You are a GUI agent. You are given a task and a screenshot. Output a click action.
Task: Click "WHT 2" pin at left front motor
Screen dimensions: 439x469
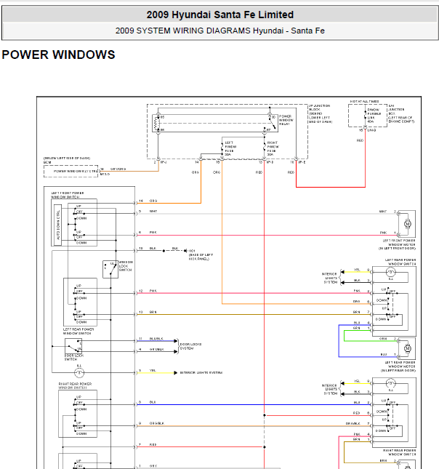[x=387, y=212]
